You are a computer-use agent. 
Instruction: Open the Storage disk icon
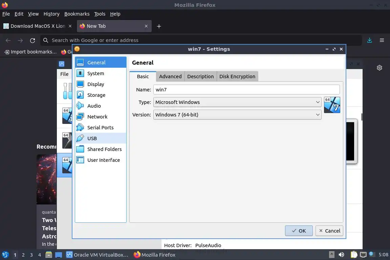click(80, 95)
